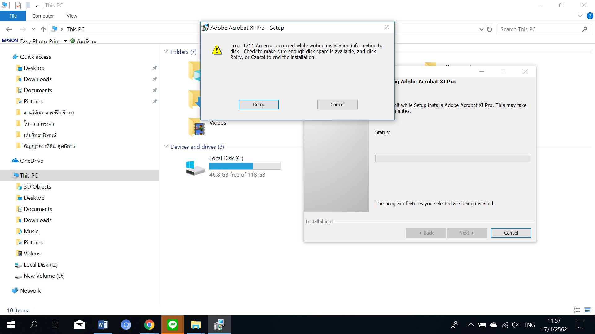This screenshot has height=334, width=595.
Task: Collapse Devices and drives group
Action: click(166, 147)
